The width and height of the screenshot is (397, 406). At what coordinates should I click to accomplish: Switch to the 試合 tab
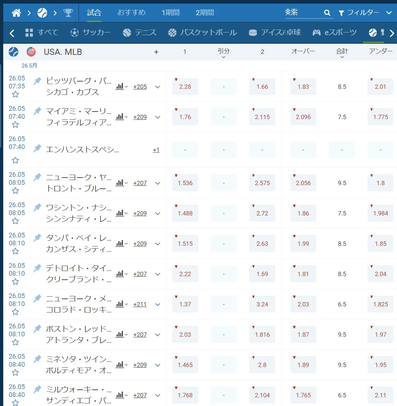coord(94,12)
